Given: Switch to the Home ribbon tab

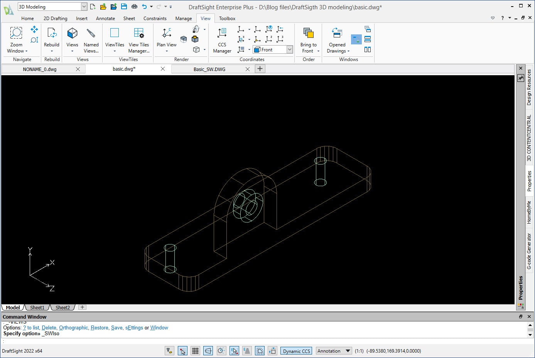Looking at the screenshot, I should coord(27,18).
